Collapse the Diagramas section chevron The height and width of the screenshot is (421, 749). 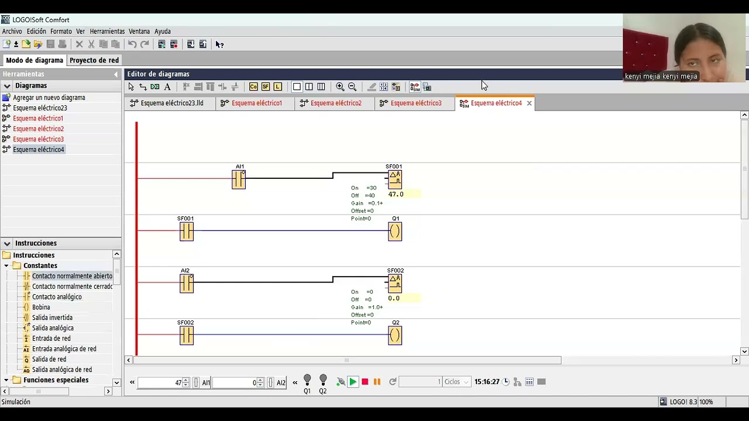(7, 86)
